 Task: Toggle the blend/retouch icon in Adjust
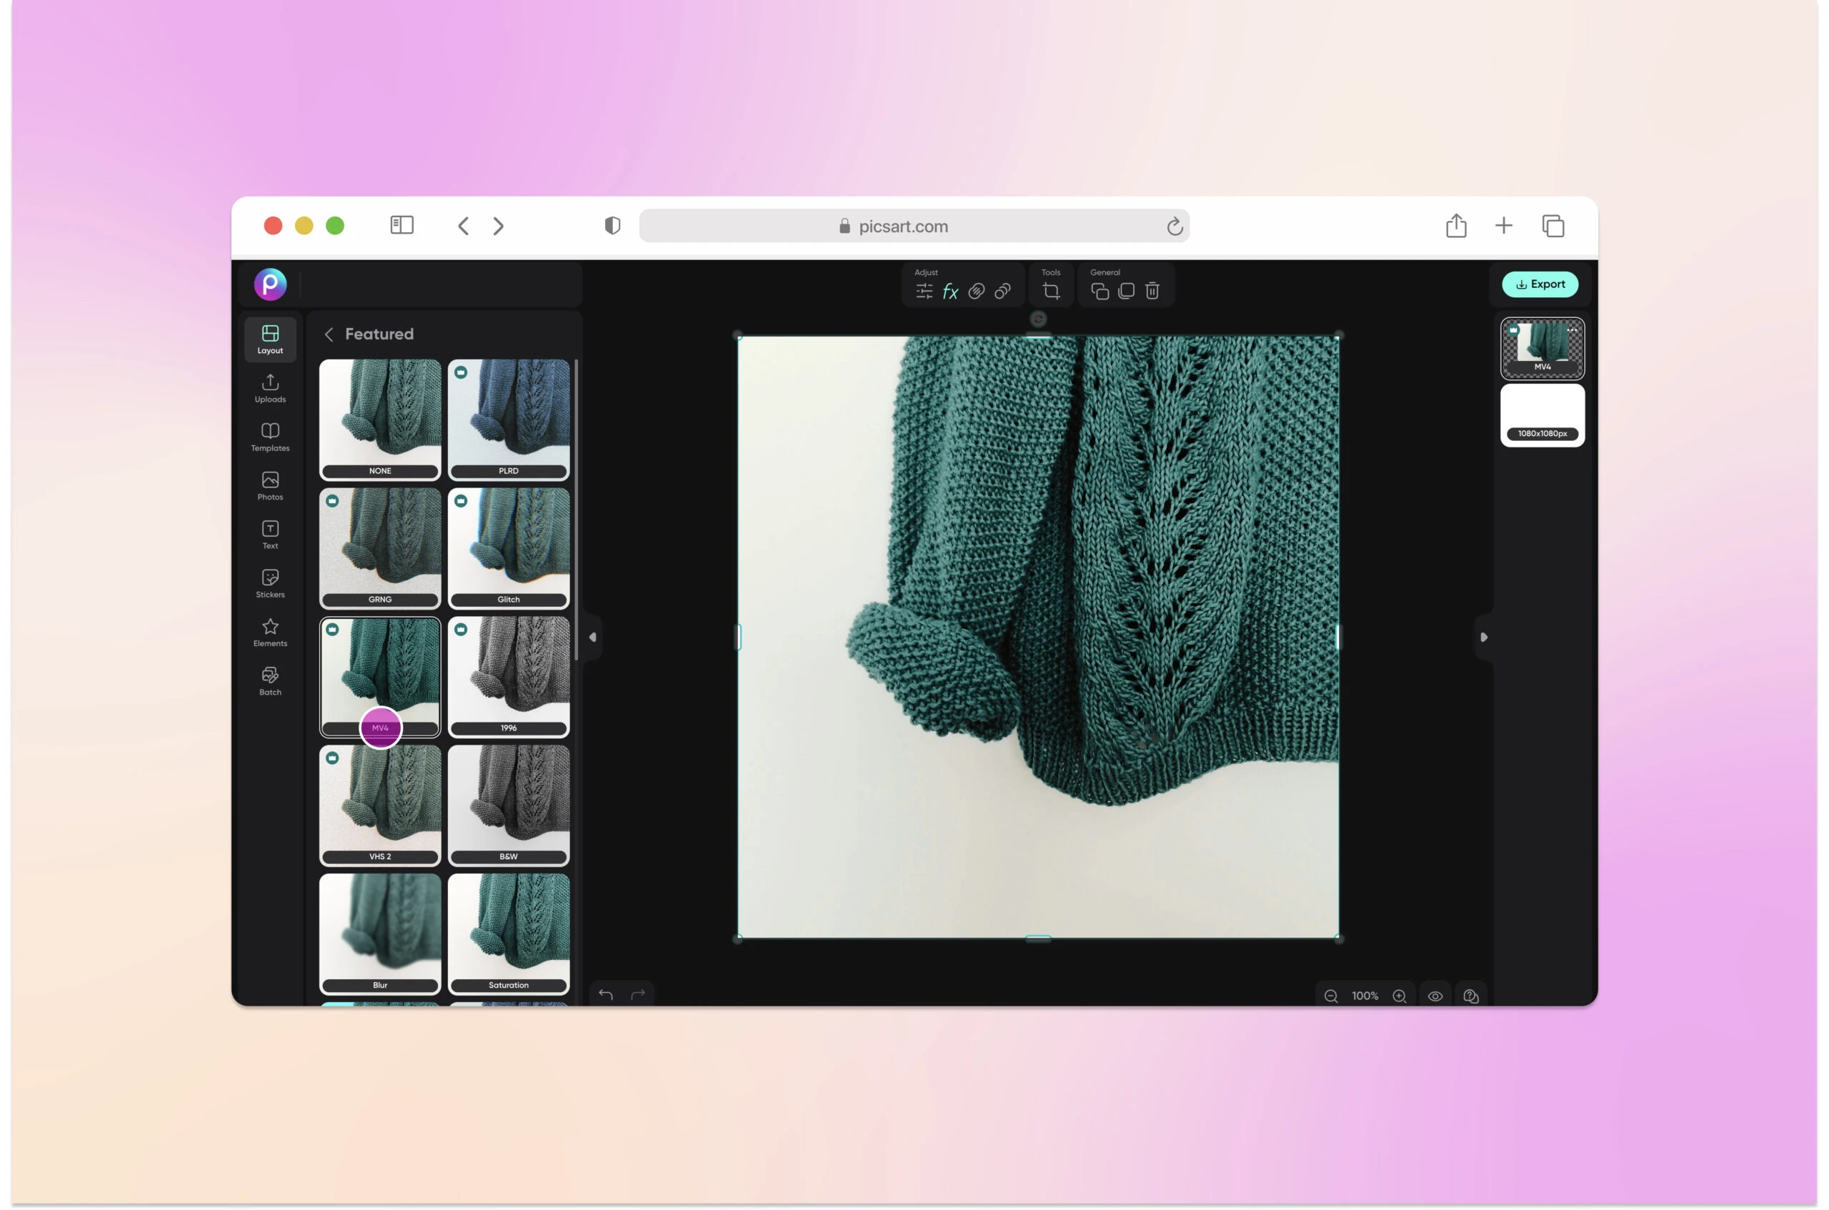976,291
